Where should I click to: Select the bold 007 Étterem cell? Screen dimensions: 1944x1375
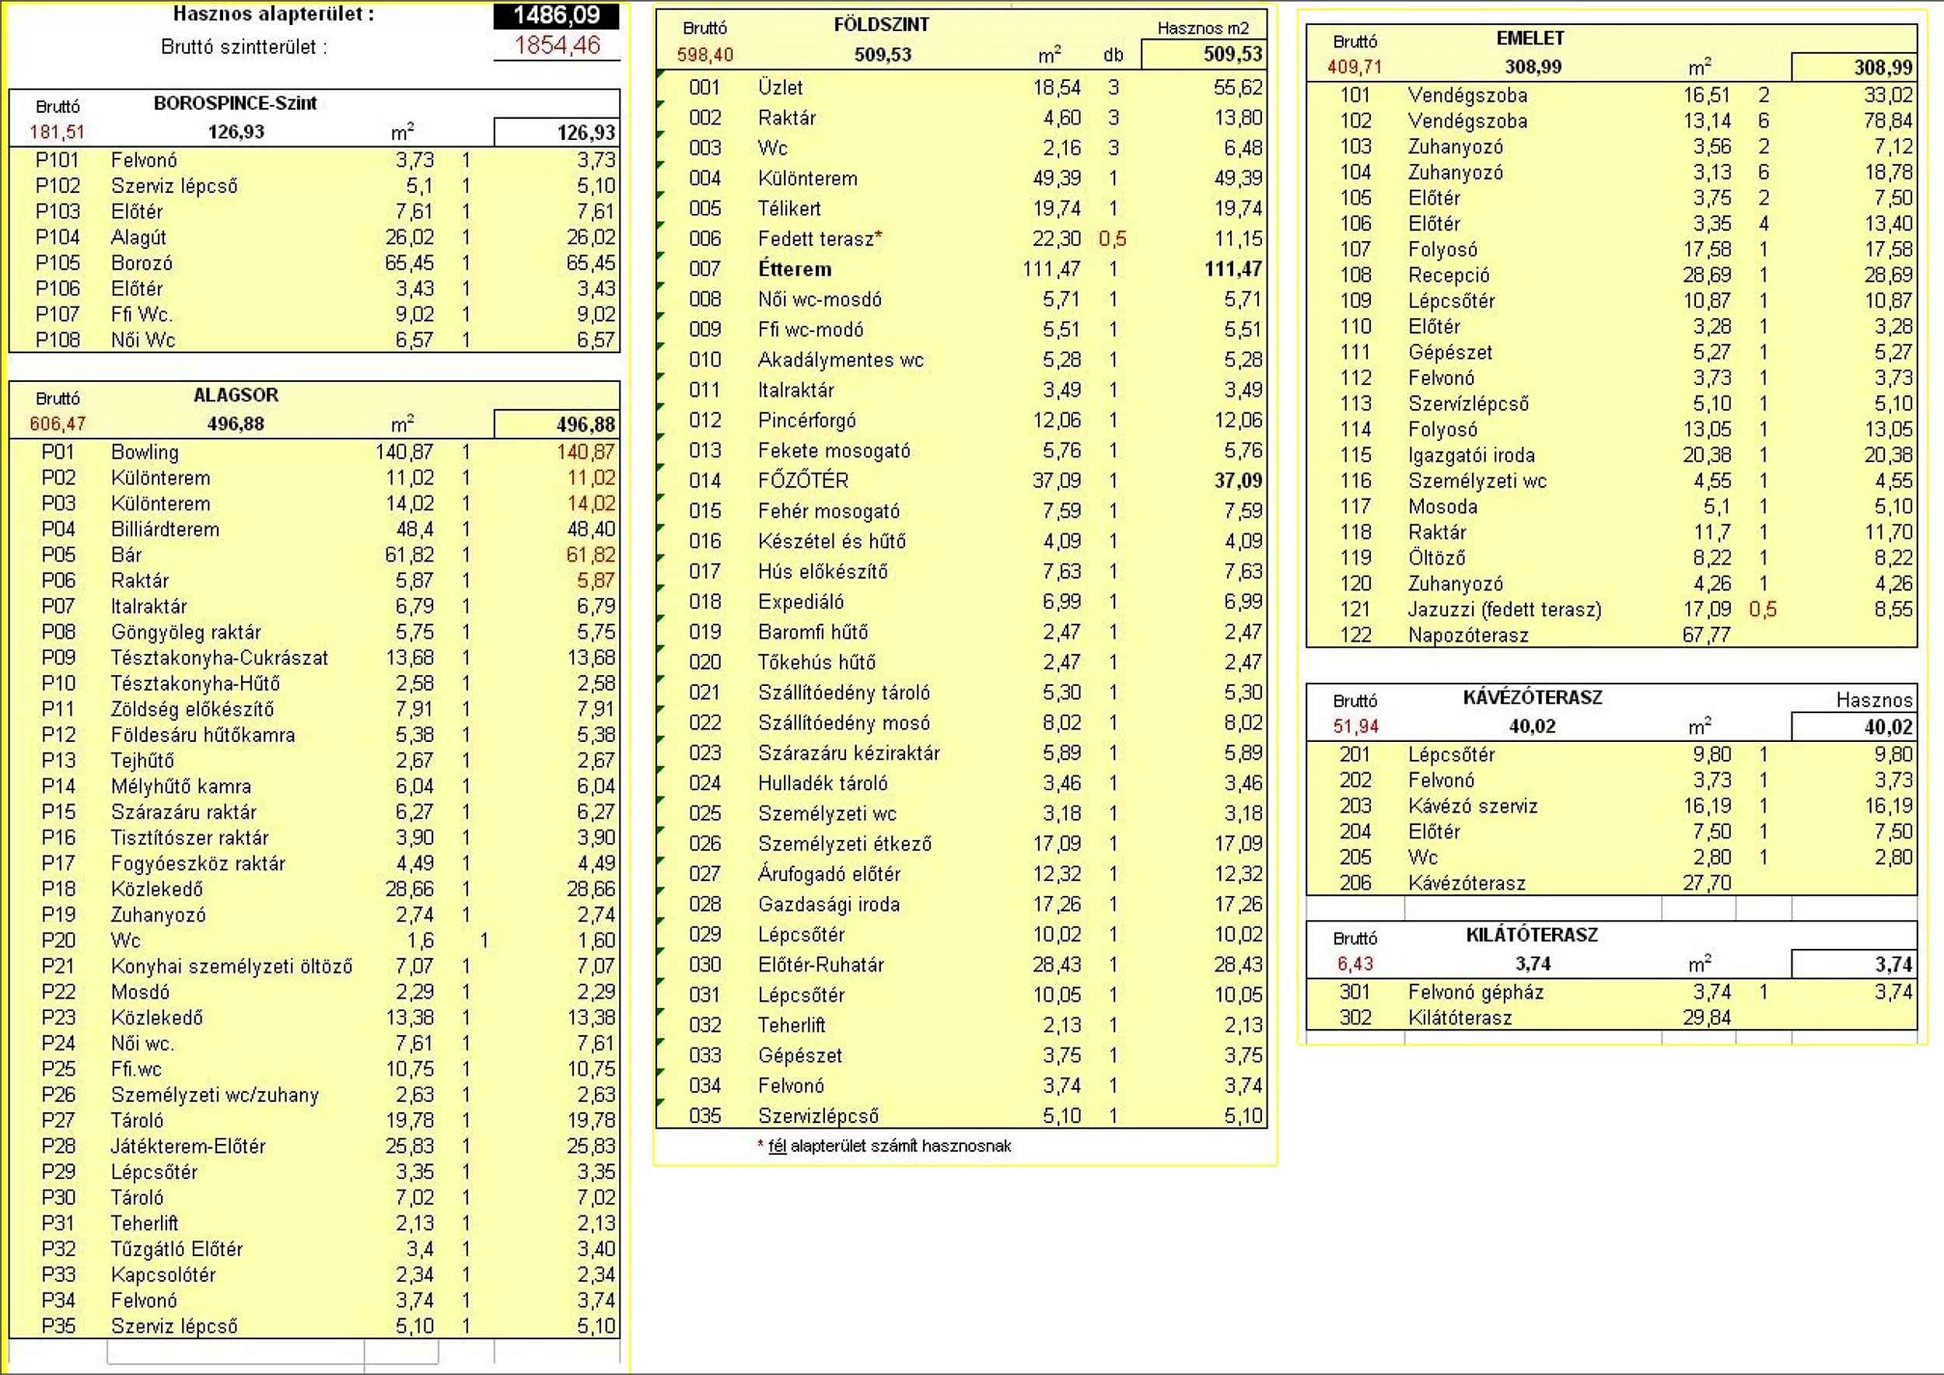[794, 269]
